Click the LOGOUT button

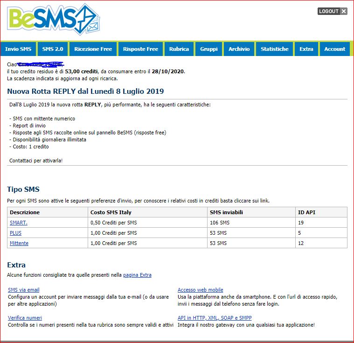[x=332, y=11]
